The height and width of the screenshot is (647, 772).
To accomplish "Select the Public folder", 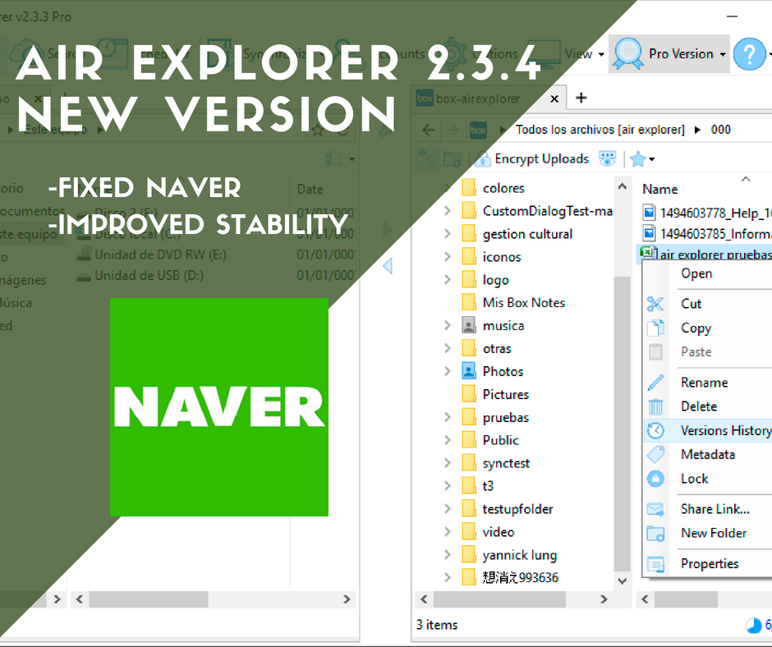I will 501,440.
